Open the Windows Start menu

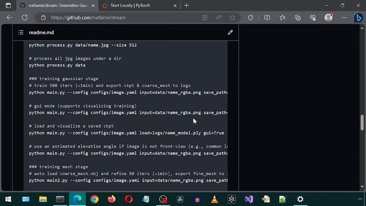(x=8, y=199)
